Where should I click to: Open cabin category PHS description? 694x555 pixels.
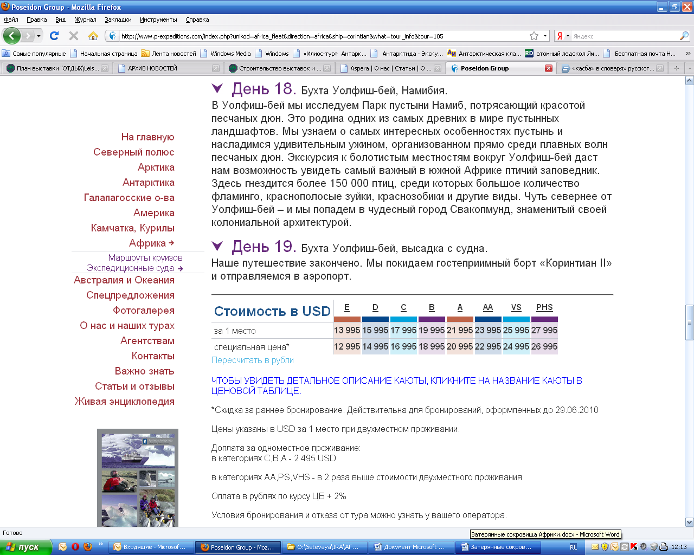pos(544,307)
